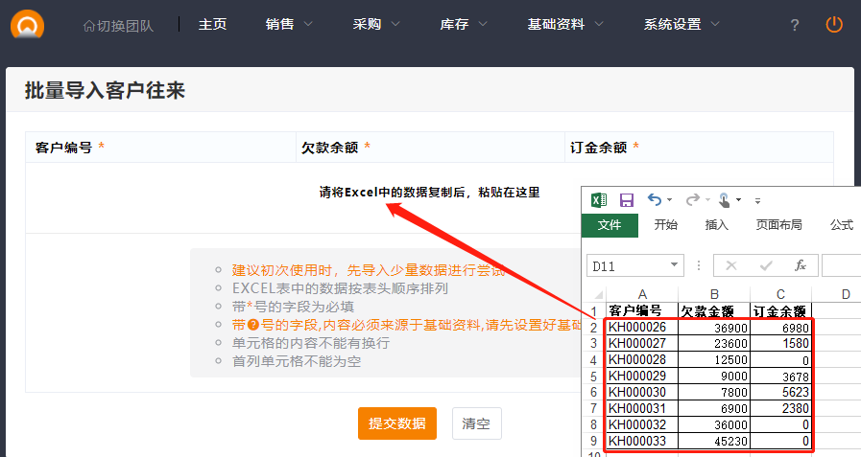Click the Excel redo arrow
The width and height of the screenshot is (861, 457).
(x=692, y=200)
